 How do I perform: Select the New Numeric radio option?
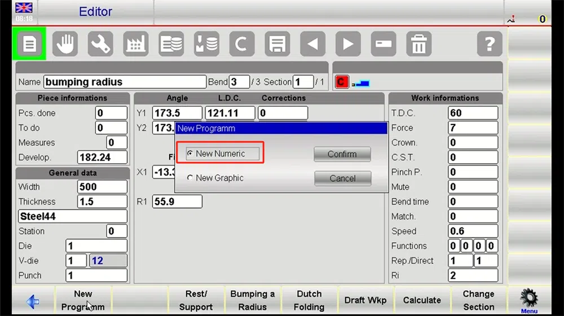190,153
